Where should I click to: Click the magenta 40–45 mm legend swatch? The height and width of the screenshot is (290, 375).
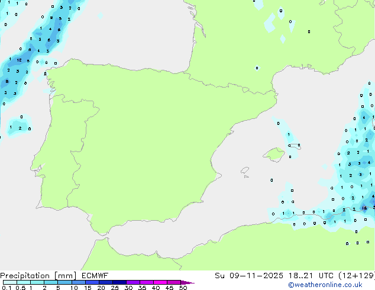(162, 282)
